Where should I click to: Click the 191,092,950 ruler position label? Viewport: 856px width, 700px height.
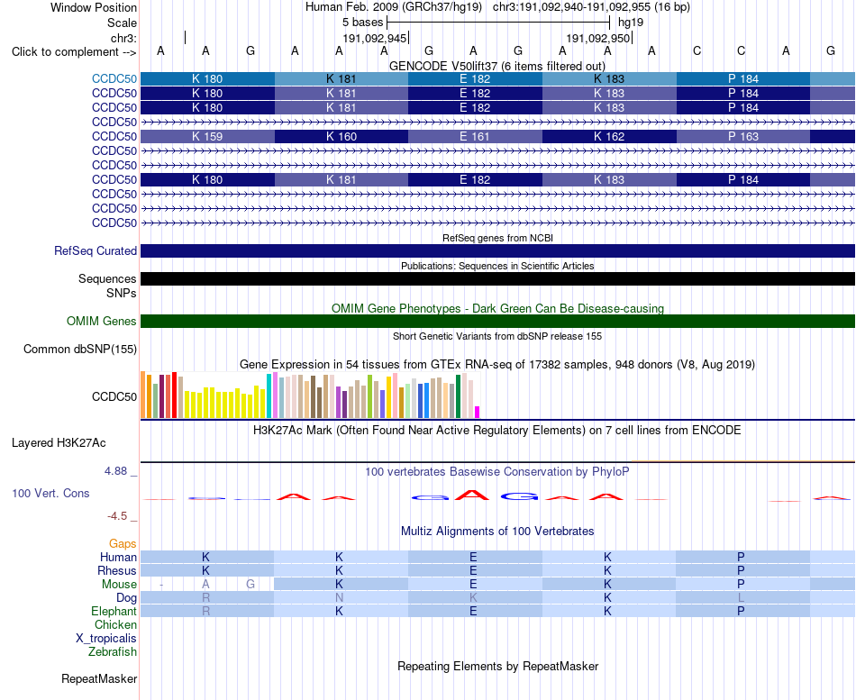[598, 38]
